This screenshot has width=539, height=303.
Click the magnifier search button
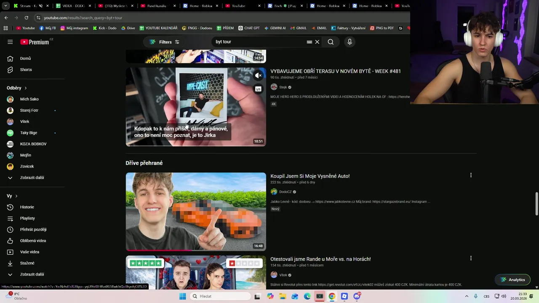click(331, 42)
